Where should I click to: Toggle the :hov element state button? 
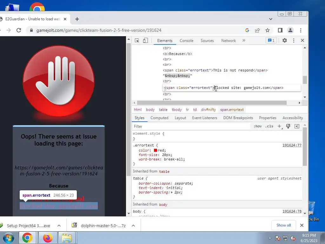coord(258,126)
